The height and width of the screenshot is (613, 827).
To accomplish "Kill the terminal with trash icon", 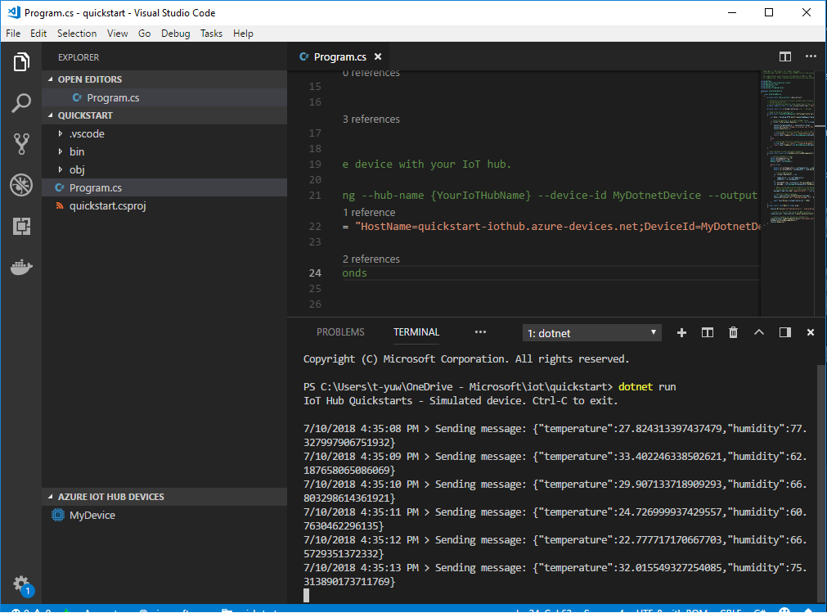I will 733,332.
